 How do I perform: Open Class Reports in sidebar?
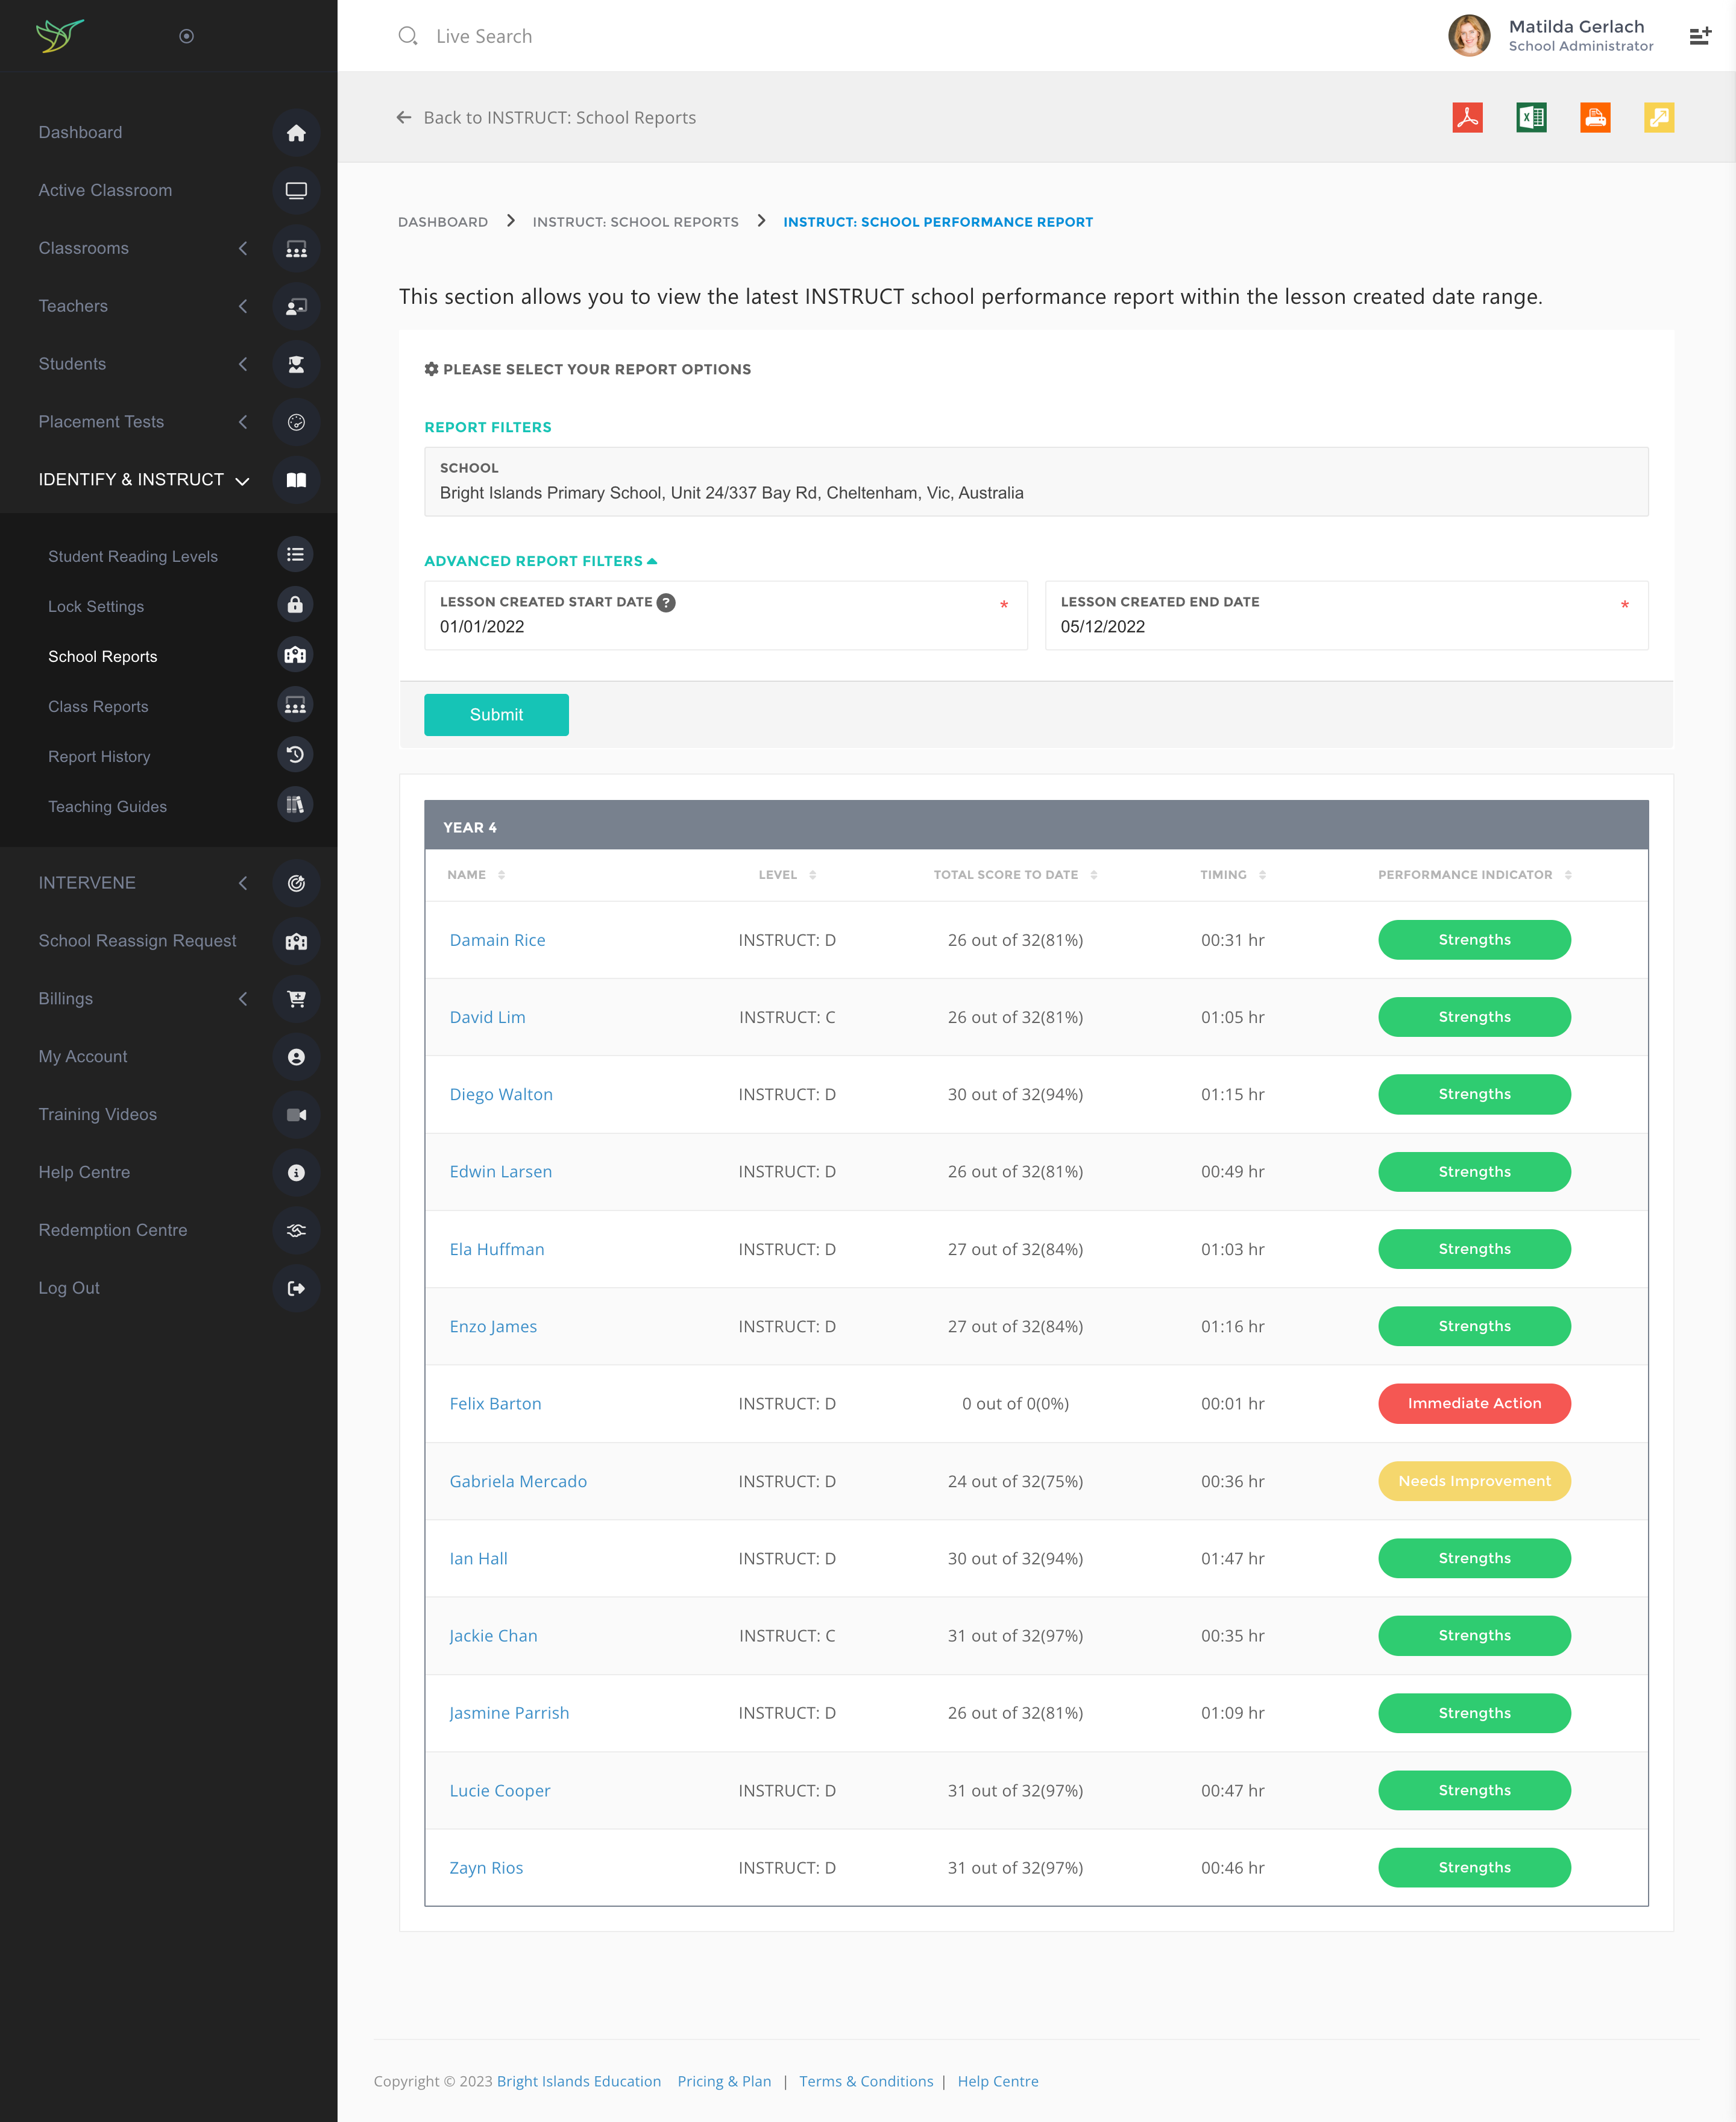tap(98, 706)
